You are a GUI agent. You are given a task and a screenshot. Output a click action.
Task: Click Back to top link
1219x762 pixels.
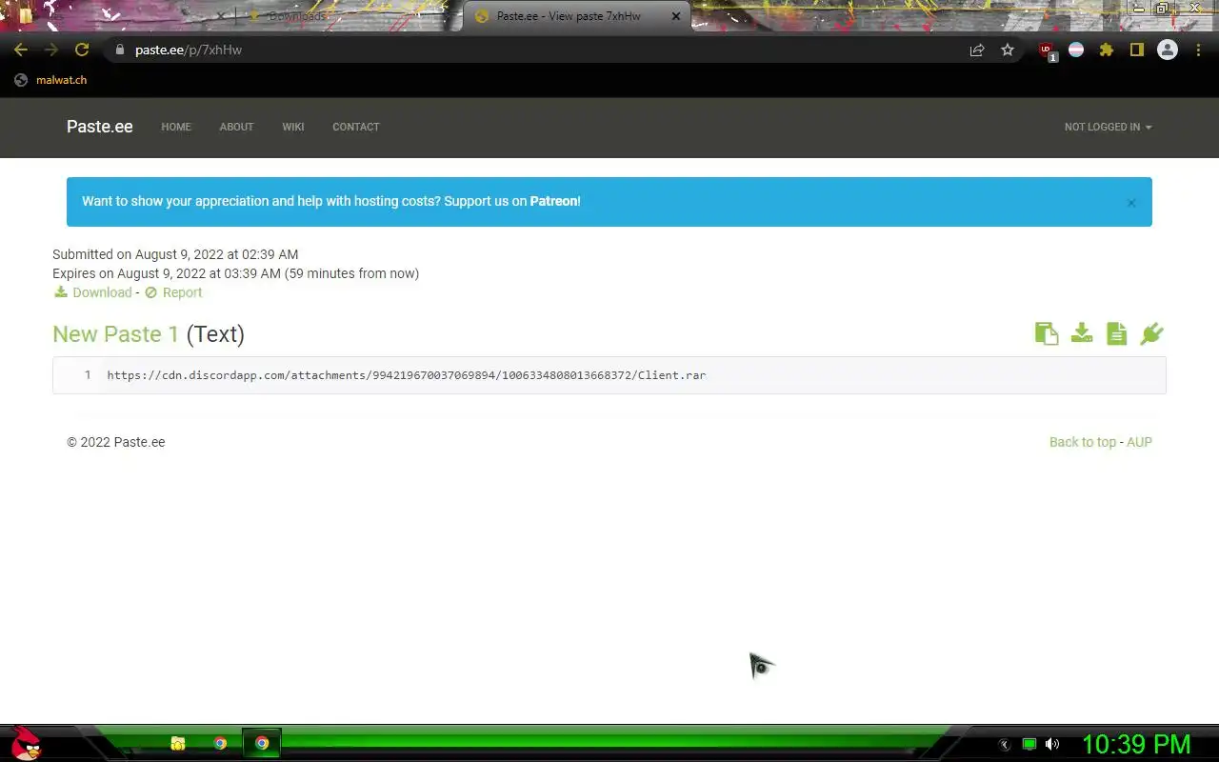pos(1083,442)
